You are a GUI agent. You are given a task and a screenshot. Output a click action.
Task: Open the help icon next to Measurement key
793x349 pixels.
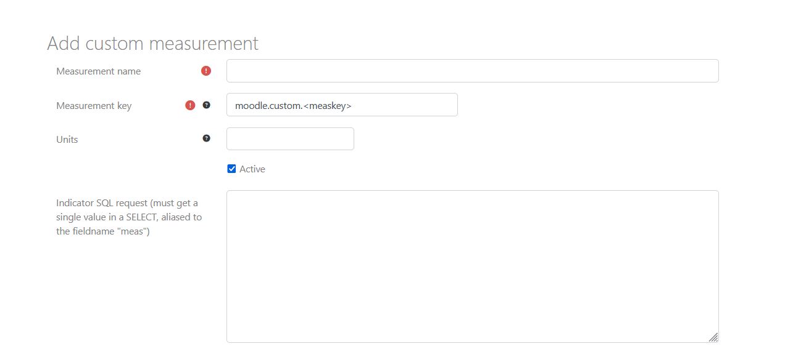(x=207, y=105)
